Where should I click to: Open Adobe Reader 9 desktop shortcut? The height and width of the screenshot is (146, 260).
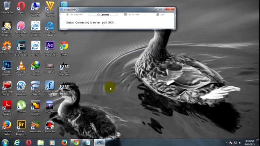7,108
